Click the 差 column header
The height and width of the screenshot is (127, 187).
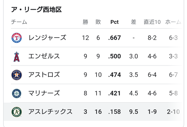point(133,22)
